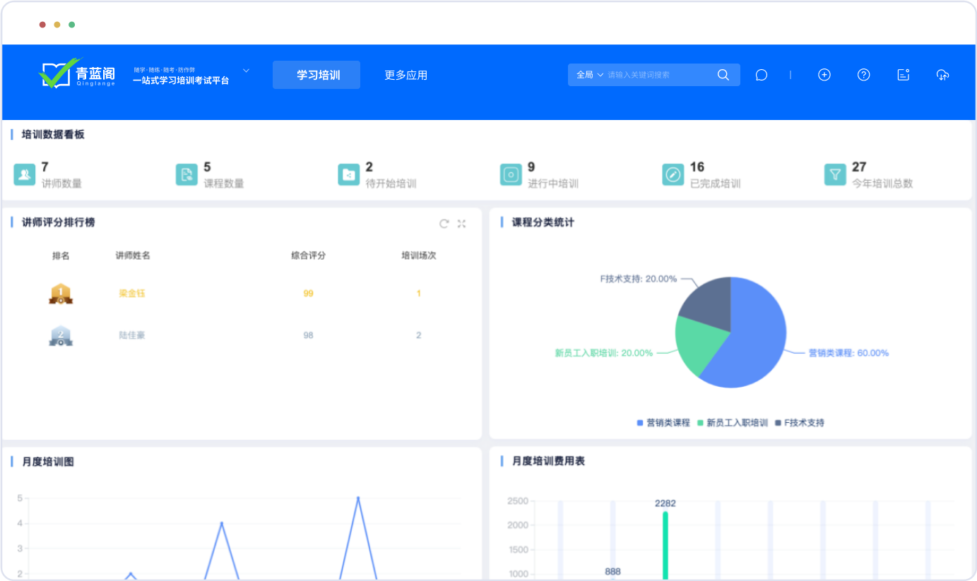Expand the platform switcher chevron beside logo
The width and height of the screenshot is (977, 581).
click(246, 71)
